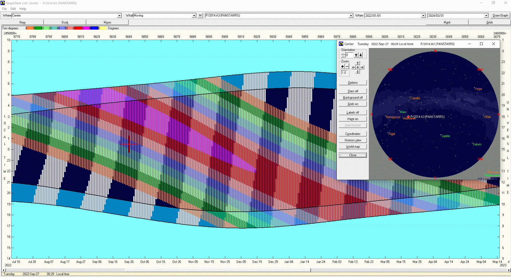
Task: Turn haze on
Action: [x=353, y=119]
